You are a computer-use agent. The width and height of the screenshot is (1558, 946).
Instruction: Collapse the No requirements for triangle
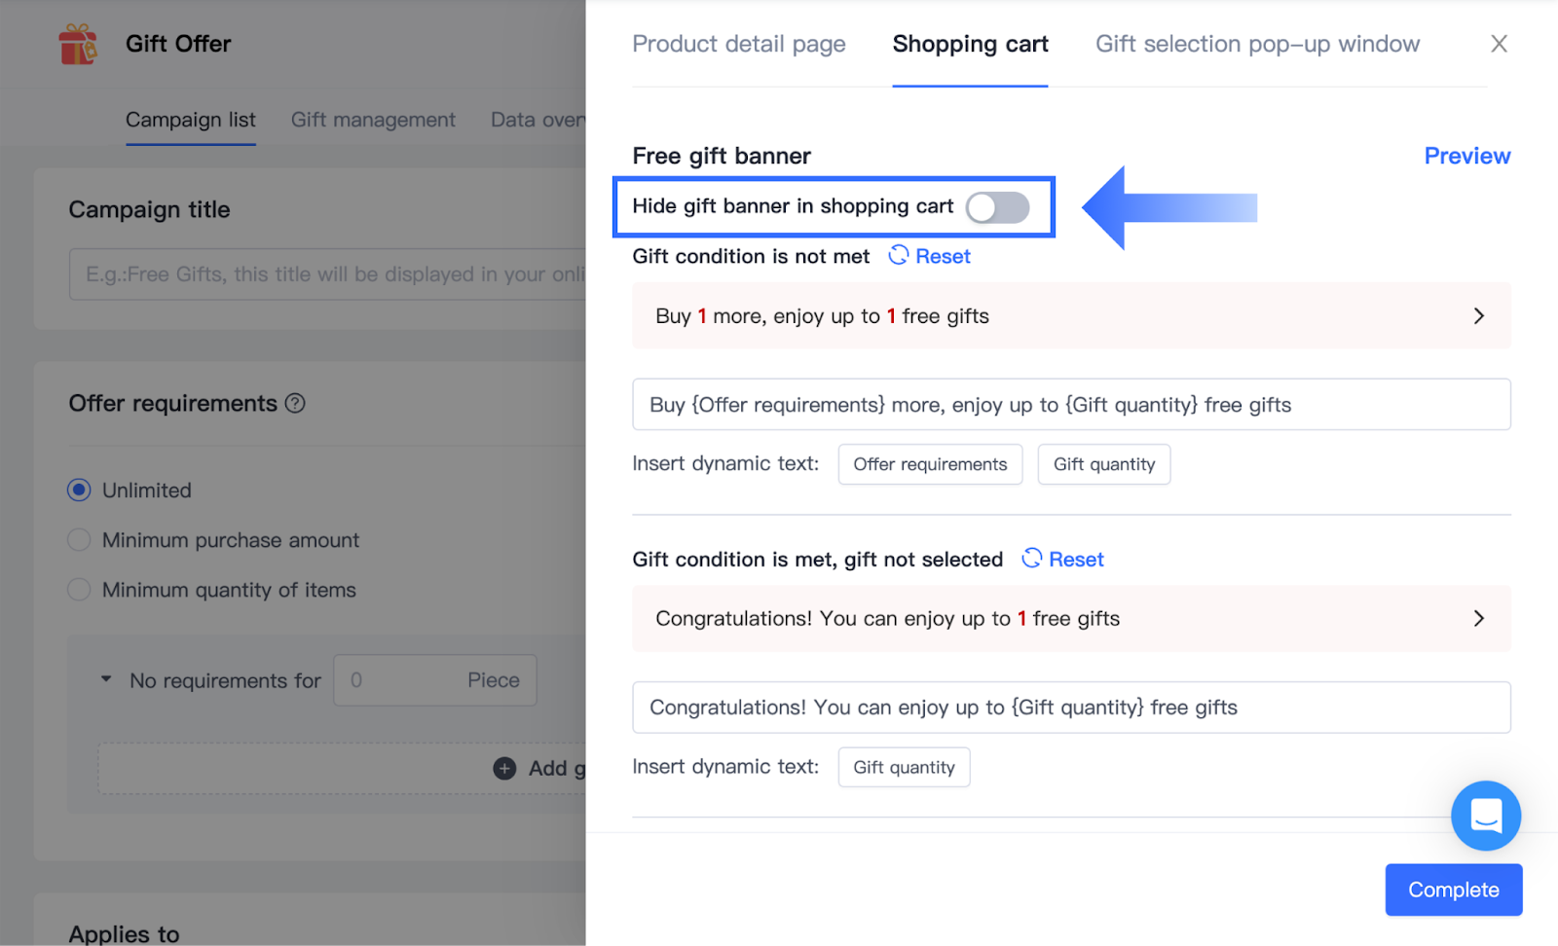(106, 679)
